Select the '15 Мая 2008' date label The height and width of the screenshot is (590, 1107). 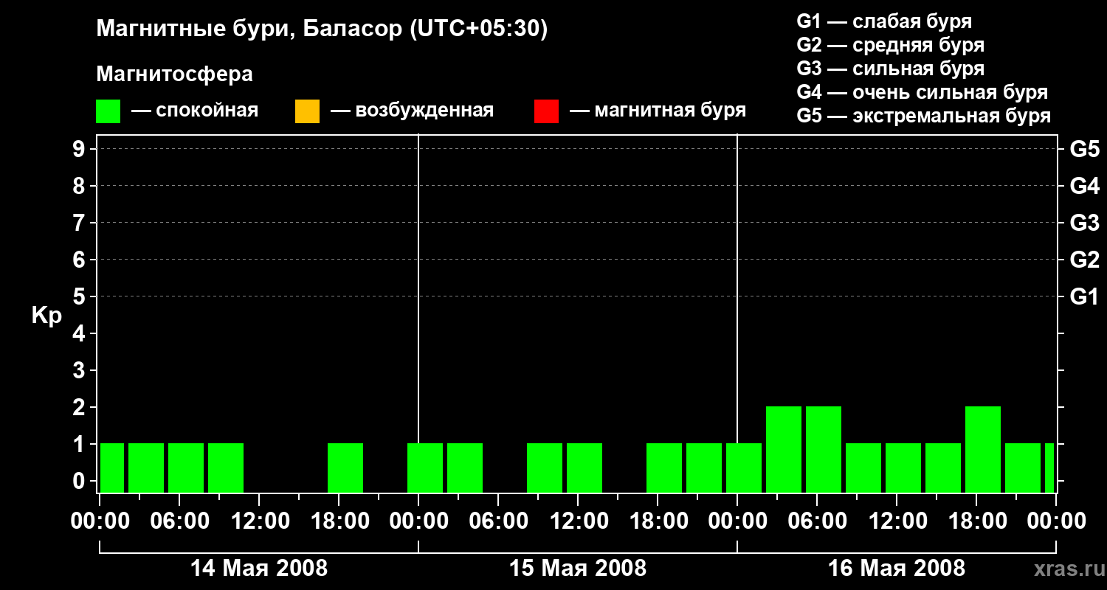578,569
